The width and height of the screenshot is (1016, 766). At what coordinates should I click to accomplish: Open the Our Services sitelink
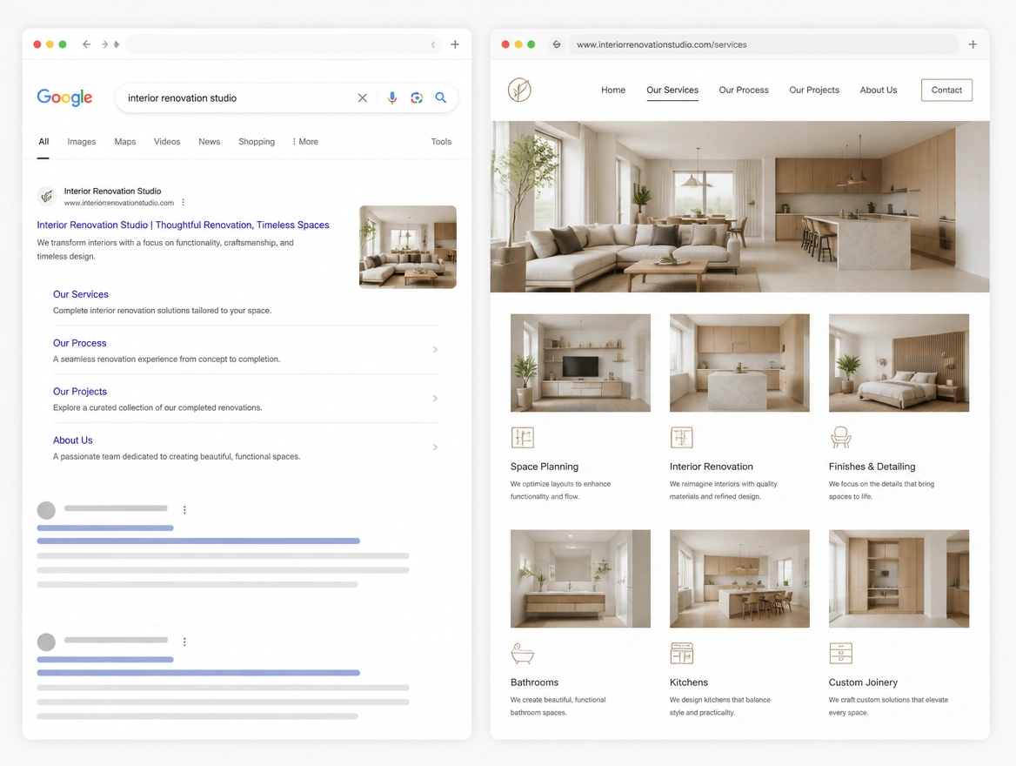80,294
